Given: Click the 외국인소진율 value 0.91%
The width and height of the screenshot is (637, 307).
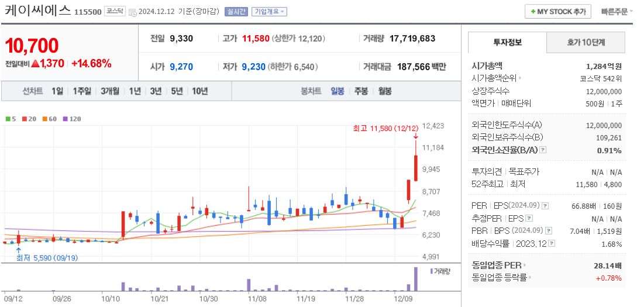Looking at the screenshot, I should pyautogui.click(x=610, y=151).
